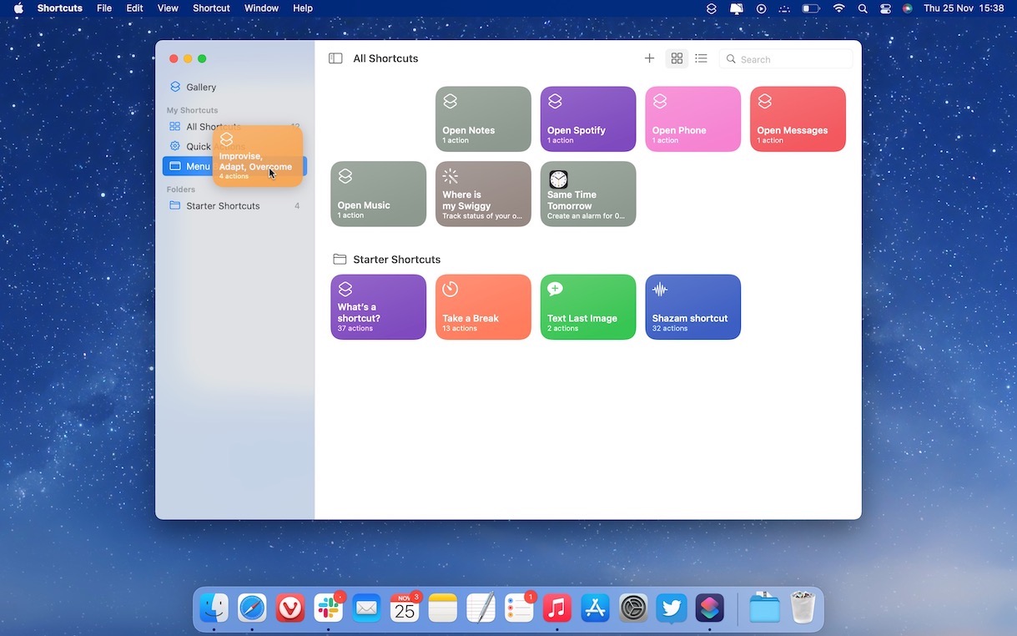Open Notes from the Dock
The height and width of the screenshot is (636, 1017).
click(443, 608)
